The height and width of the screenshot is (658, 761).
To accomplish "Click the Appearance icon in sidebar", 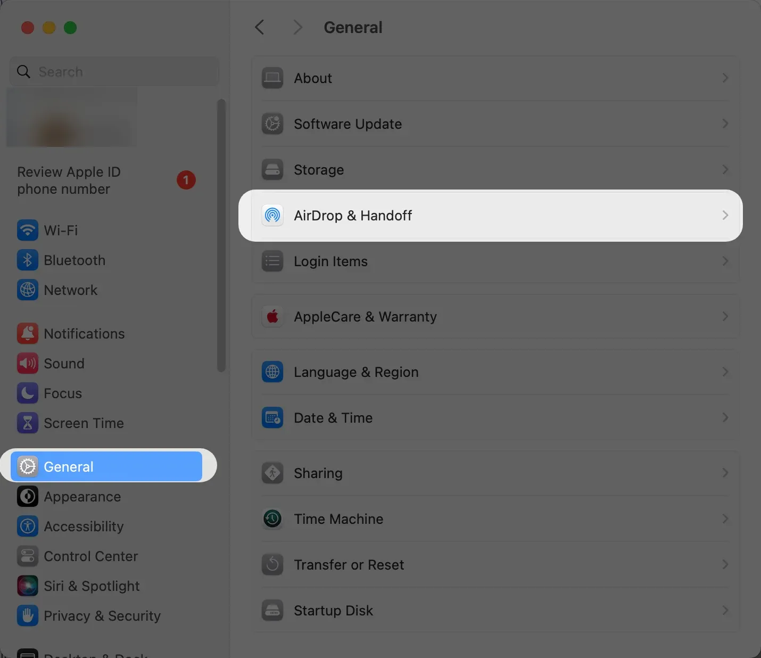I will coord(28,497).
